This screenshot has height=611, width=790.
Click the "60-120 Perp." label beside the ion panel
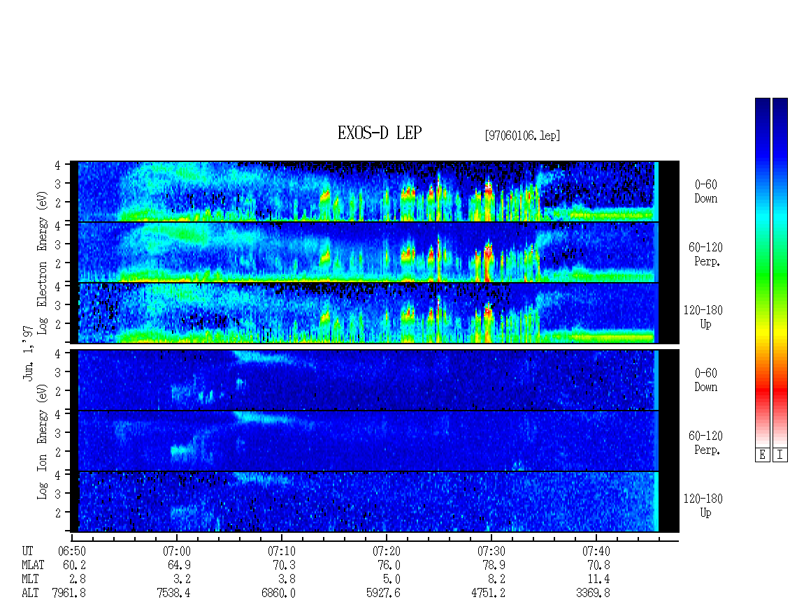pos(705,443)
